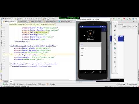Click the NavigationDrawer breadcrumb in navigation bar

[7, 19]
